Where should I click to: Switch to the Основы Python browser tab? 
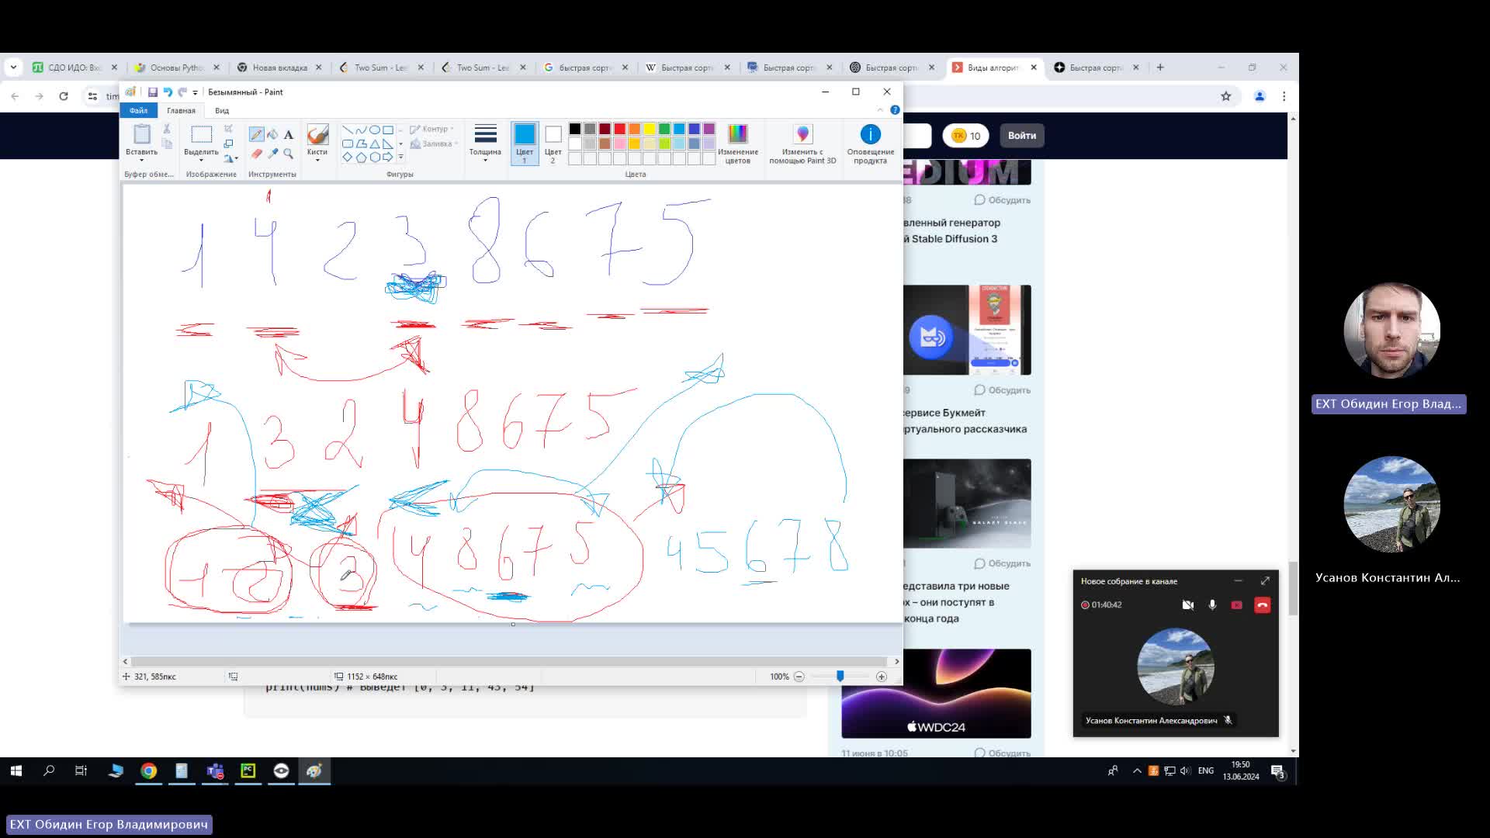pyautogui.click(x=176, y=68)
